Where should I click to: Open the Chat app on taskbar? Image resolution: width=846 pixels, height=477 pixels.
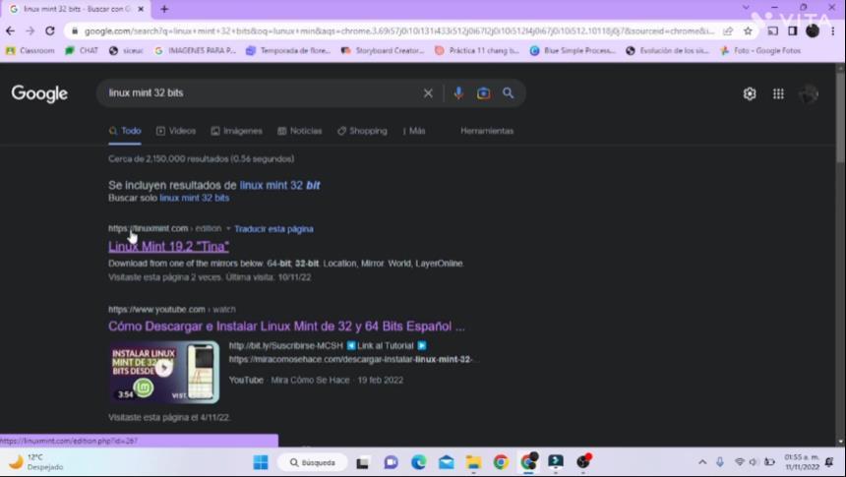[x=391, y=462]
